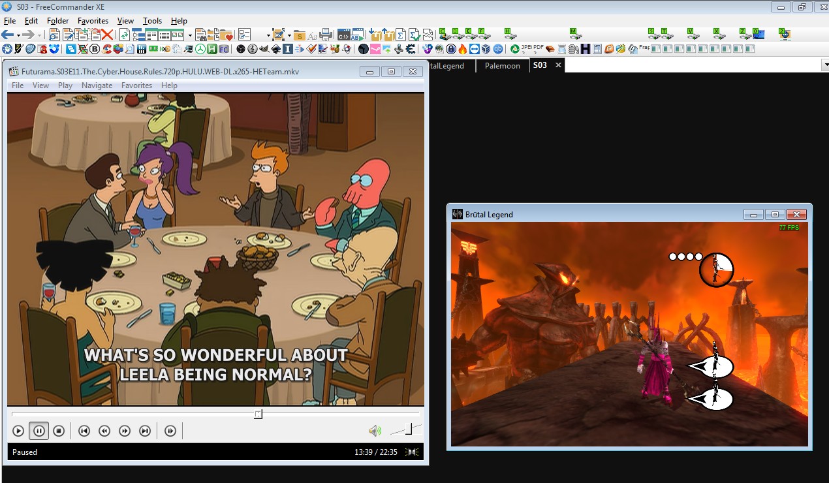
Task: Click the folder tree view icon
Action: (x=138, y=35)
